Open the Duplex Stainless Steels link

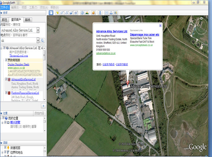(18, 64)
